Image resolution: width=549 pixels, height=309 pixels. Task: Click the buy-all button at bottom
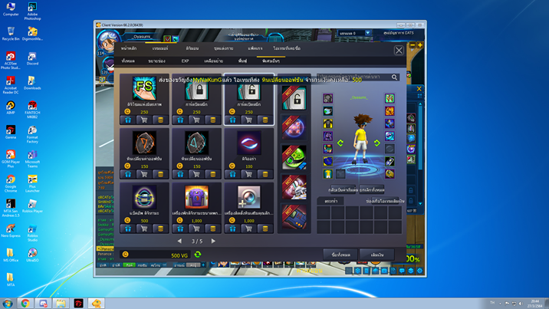pyautogui.click(x=340, y=255)
